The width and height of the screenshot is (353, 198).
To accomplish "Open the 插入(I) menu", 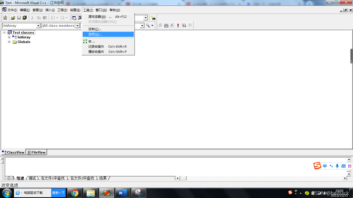I will [50, 10].
